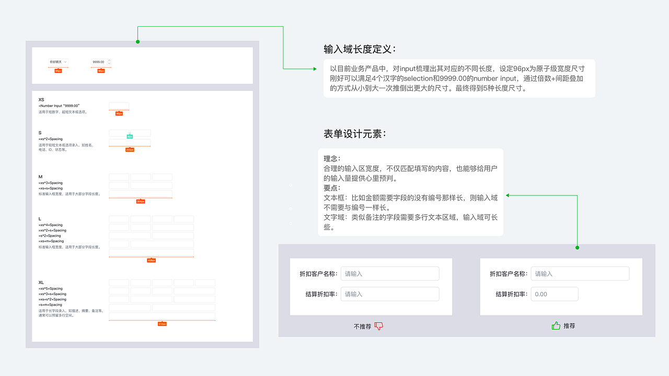Click the single XS sample input box
Image resolution: width=669 pixels, height=376 pixels.
click(x=119, y=106)
